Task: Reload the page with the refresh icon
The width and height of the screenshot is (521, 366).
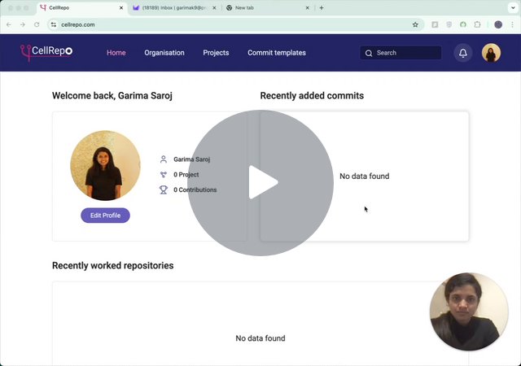Action: [37, 24]
